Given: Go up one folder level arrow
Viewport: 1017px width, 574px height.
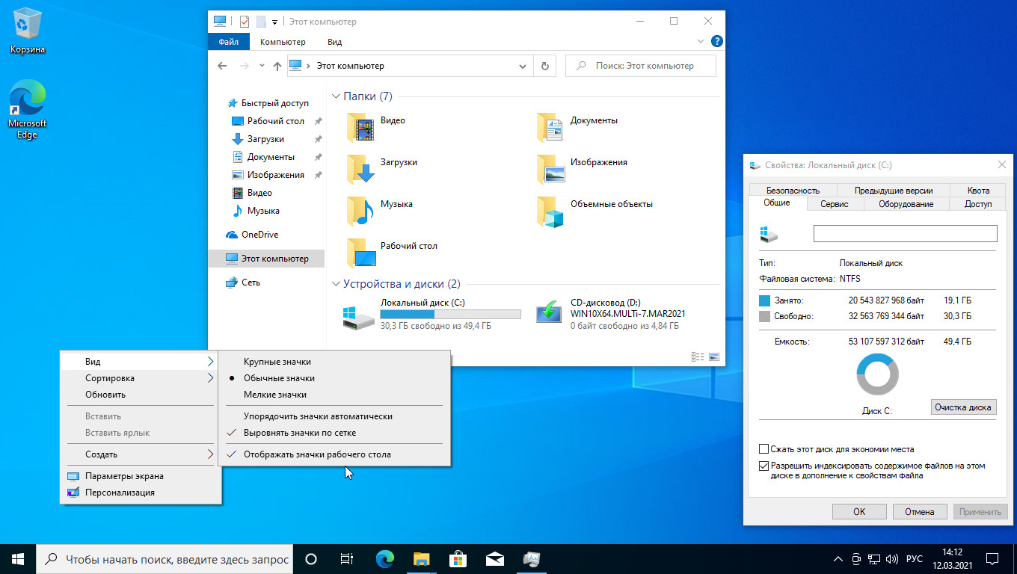Looking at the screenshot, I should tap(277, 66).
